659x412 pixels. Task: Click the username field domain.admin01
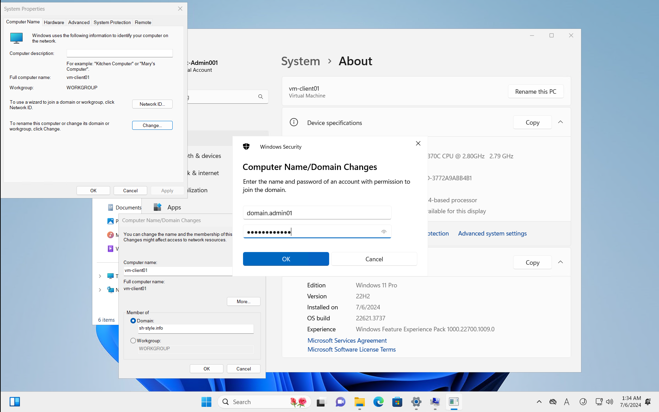(x=317, y=213)
